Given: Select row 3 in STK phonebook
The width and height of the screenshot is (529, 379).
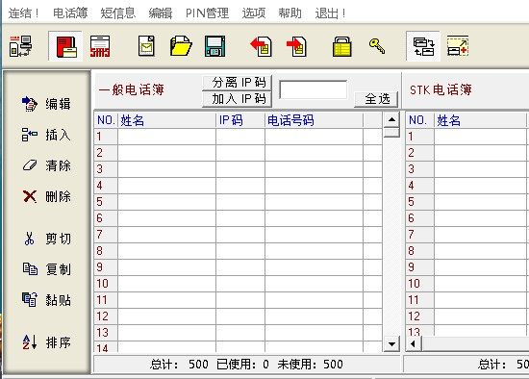Looking at the screenshot, I should point(467,169).
